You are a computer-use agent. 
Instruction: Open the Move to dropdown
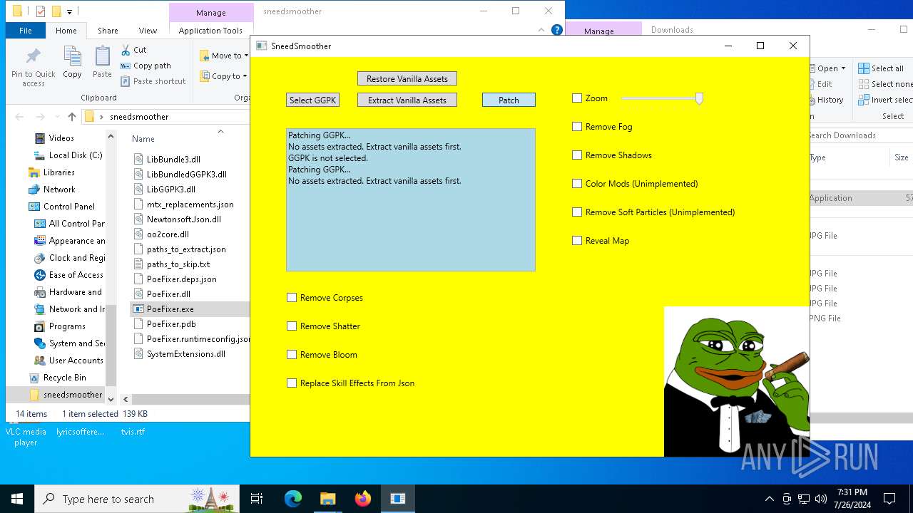tap(223, 56)
